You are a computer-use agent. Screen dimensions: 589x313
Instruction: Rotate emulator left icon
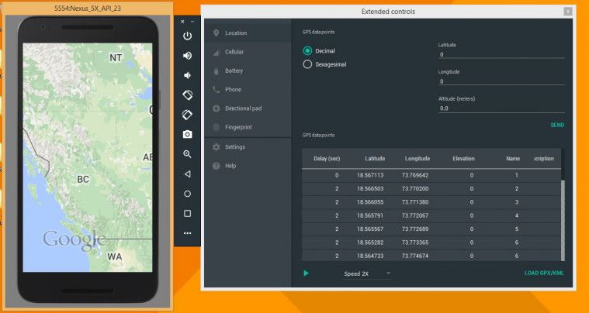click(188, 95)
